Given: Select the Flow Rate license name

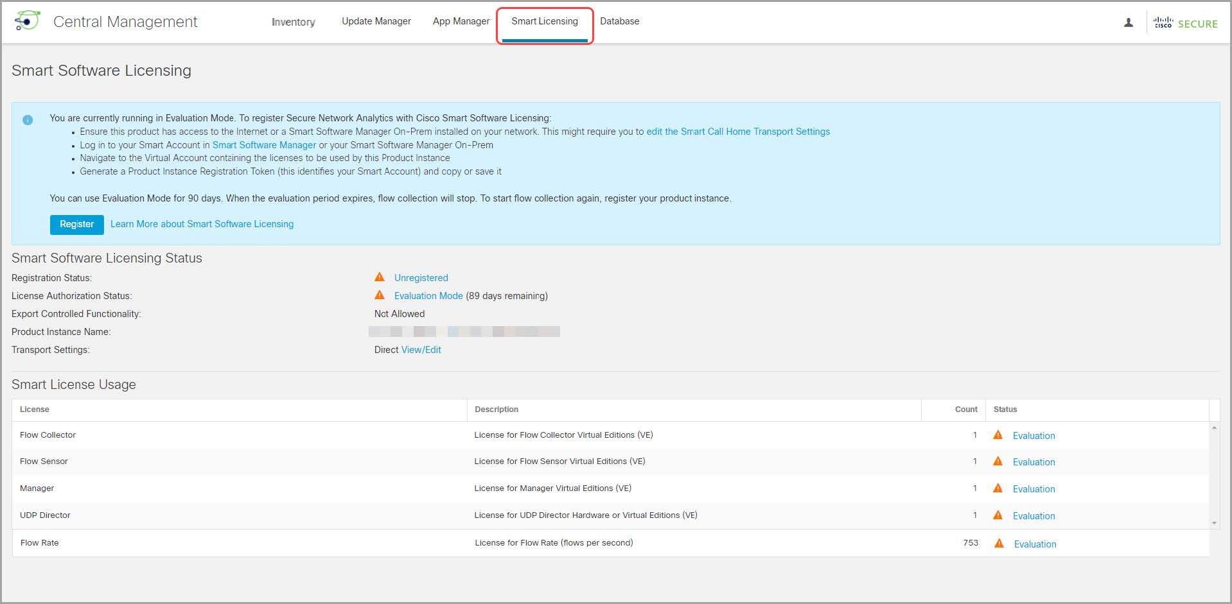Looking at the screenshot, I should pos(39,543).
